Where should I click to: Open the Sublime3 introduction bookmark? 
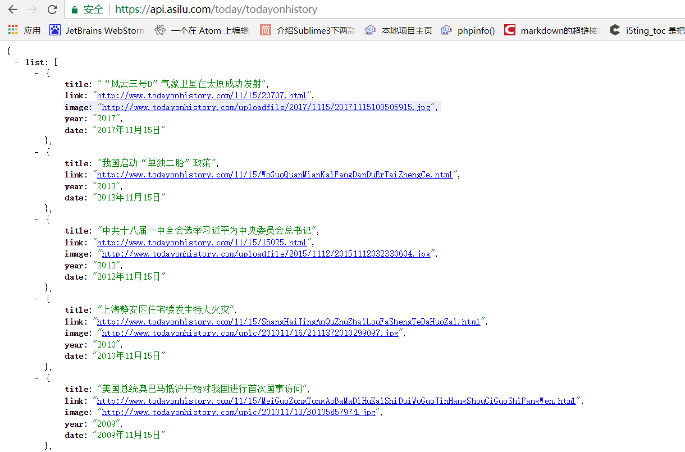308,30
